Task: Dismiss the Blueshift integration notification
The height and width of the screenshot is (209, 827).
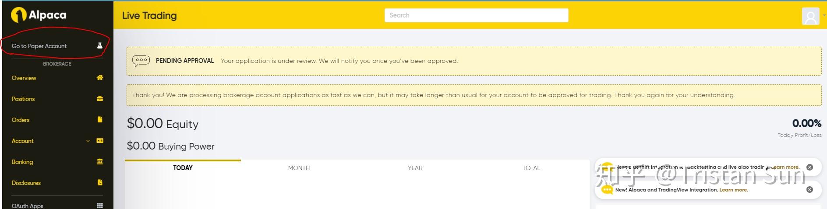Action: (x=809, y=167)
